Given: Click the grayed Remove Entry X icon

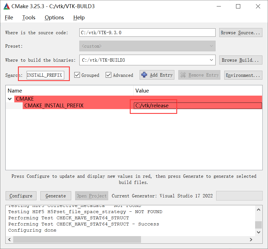Looking at the screenshot, I should tap(183, 75).
